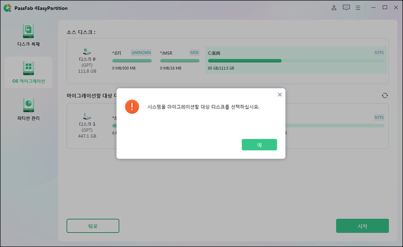Refresh the target disk list
Screen dimensions: 403x247
point(385,95)
